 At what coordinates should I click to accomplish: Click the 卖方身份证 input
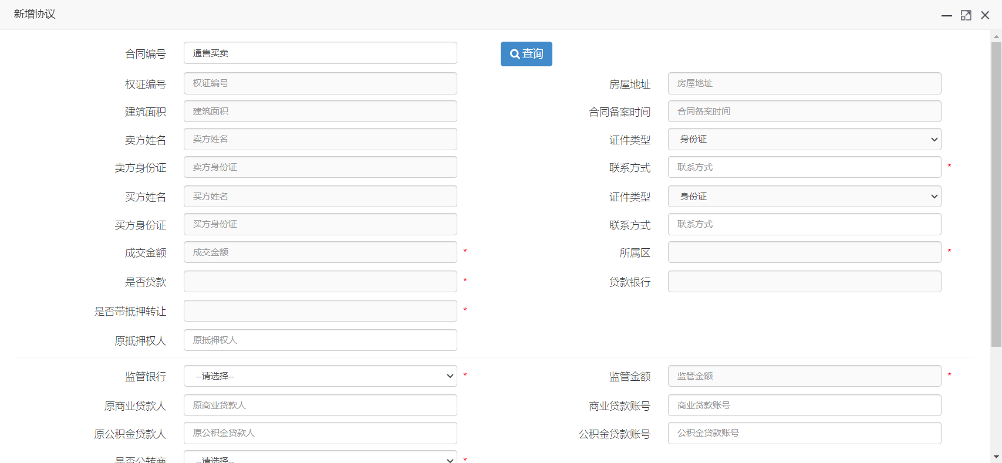point(320,167)
